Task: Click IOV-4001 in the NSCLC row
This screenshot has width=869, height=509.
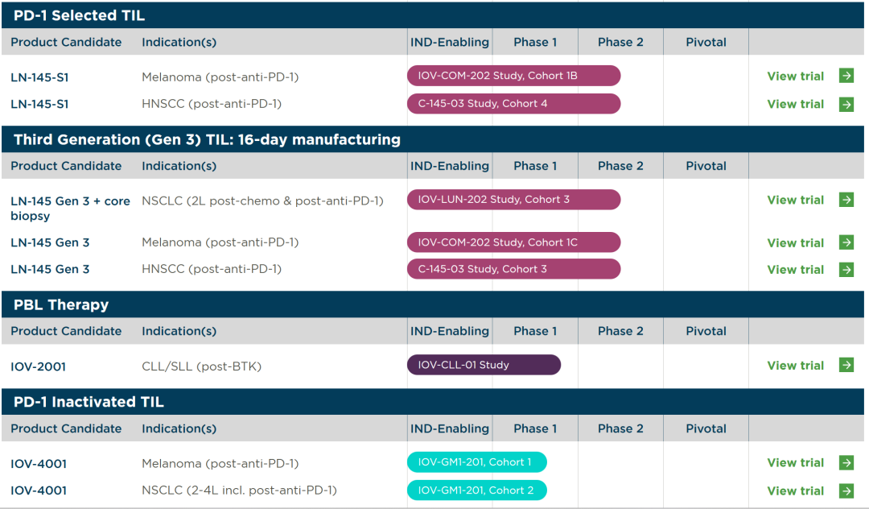Action: pyautogui.click(x=39, y=490)
